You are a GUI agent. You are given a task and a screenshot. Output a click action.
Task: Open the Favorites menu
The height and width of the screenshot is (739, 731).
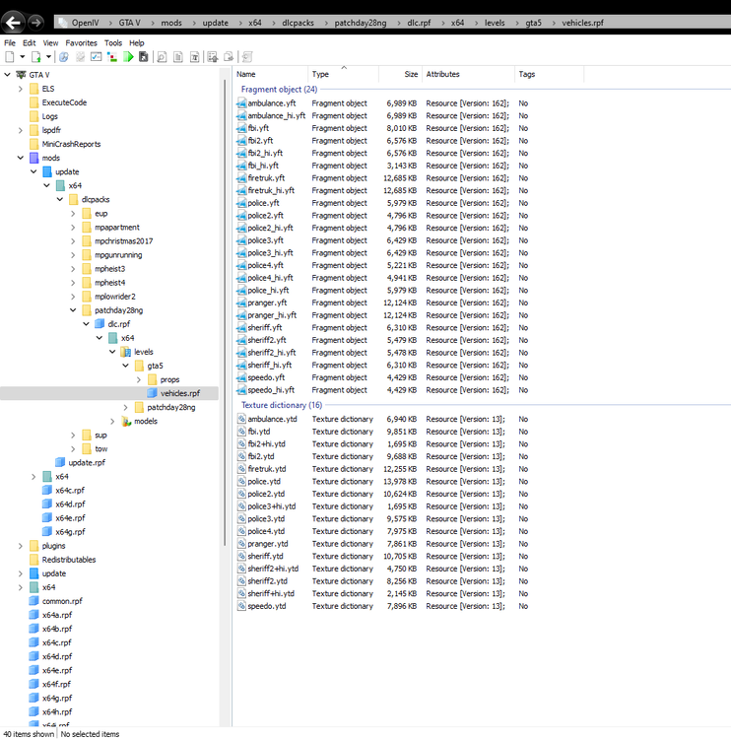click(81, 43)
